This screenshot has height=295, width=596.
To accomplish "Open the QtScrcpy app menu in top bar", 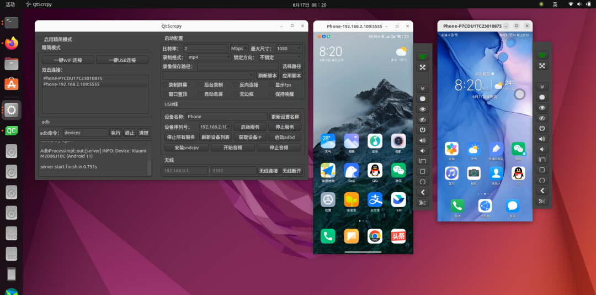I will pyautogui.click(x=39, y=4).
